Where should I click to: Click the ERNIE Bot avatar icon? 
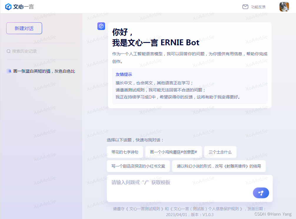coord(101,26)
